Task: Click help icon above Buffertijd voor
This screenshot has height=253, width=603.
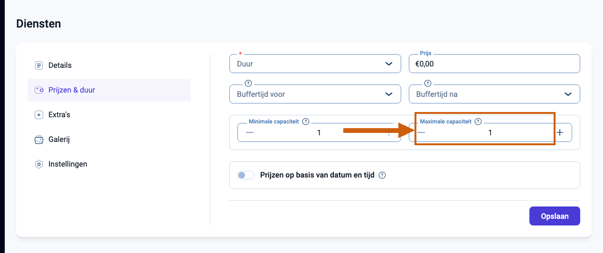Action: [248, 83]
